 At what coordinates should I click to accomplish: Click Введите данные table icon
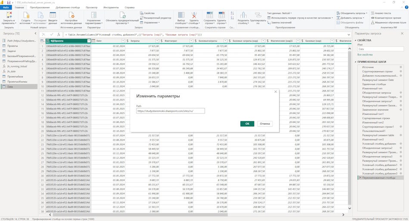(53, 15)
